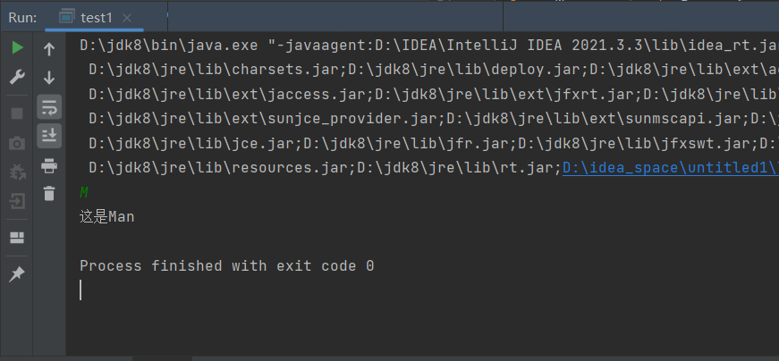Screen dimensions: 779x361
Task: Click the Stop process square icon
Action: point(17,113)
